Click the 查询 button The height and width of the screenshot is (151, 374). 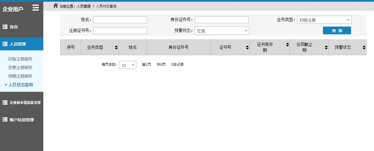tap(337, 31)
